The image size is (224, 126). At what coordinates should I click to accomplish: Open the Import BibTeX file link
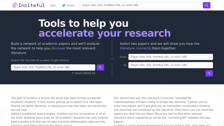pos(85,73)
